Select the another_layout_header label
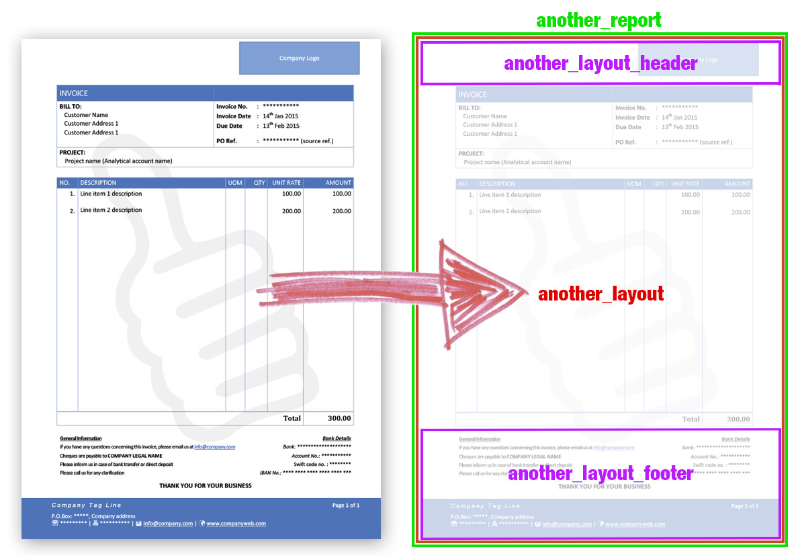Screen dimensions: 800x556 [x=601, y=63]
